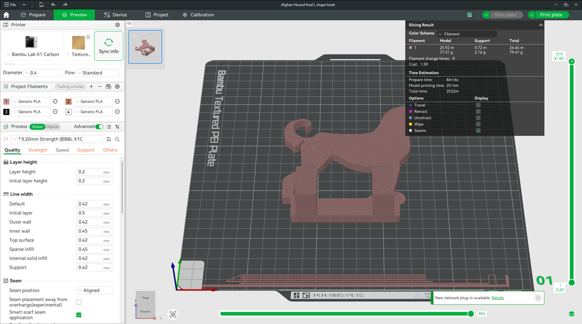The width and height of the screenshot is (582, 324).
Task: Click the Retract magenta color swatch
Action: (x=410, y=111)
